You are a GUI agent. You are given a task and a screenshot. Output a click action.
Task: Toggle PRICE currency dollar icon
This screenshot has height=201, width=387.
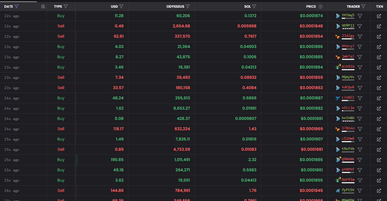coord(320,6)
